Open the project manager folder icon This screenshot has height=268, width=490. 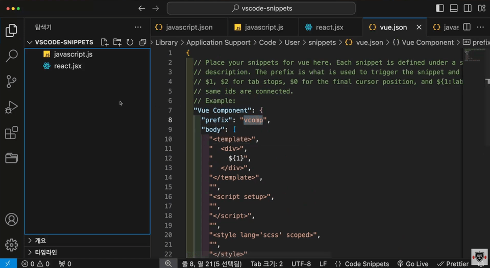tap(12, 158)
